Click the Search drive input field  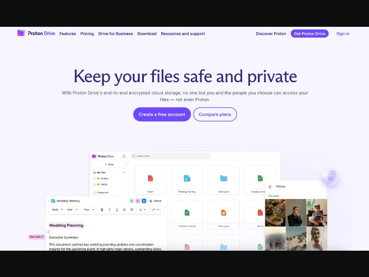tap(170, 156)
